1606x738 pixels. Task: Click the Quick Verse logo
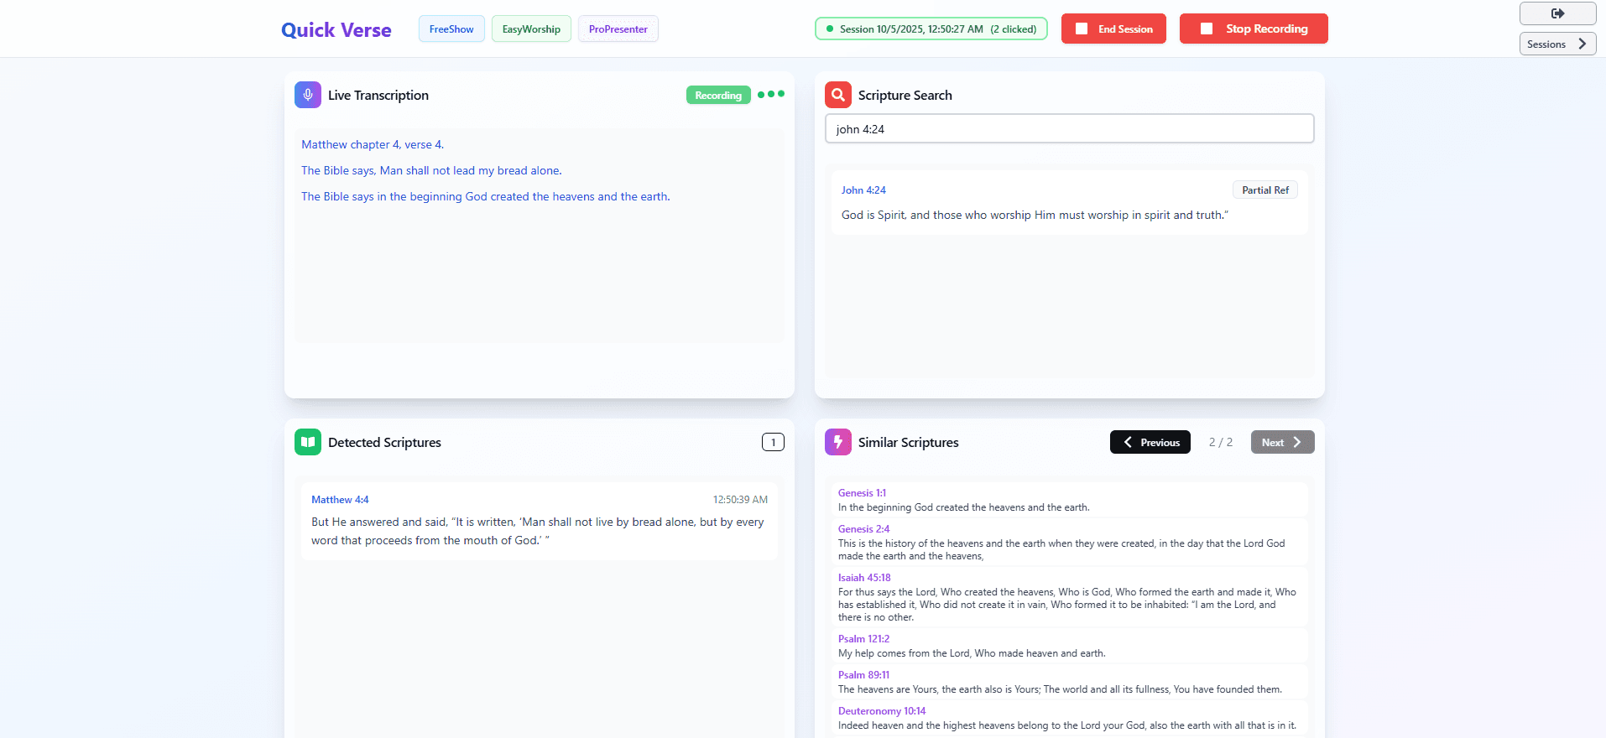point(336,29)
